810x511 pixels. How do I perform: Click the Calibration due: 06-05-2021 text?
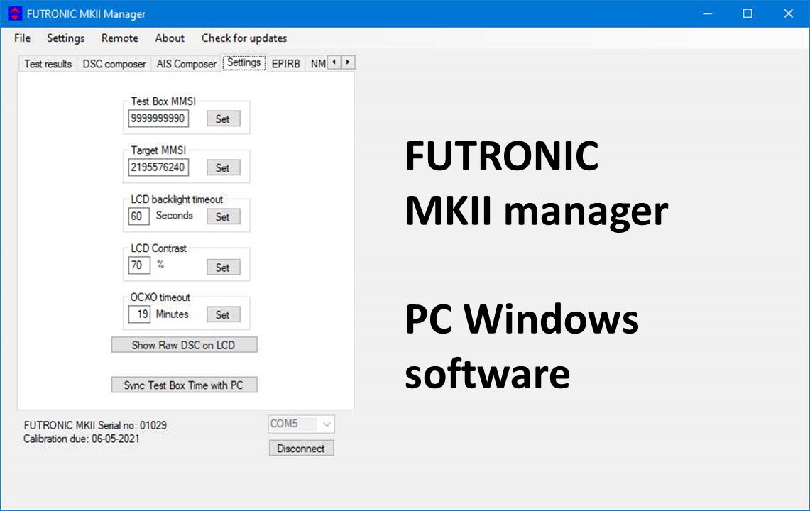click(81, 439)
